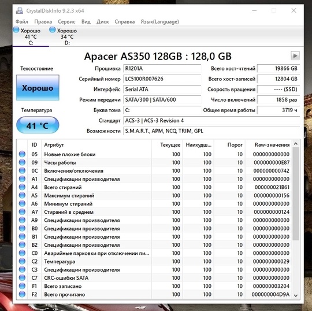
Task: Click status icon for row B1
Action: pos(22,236)
